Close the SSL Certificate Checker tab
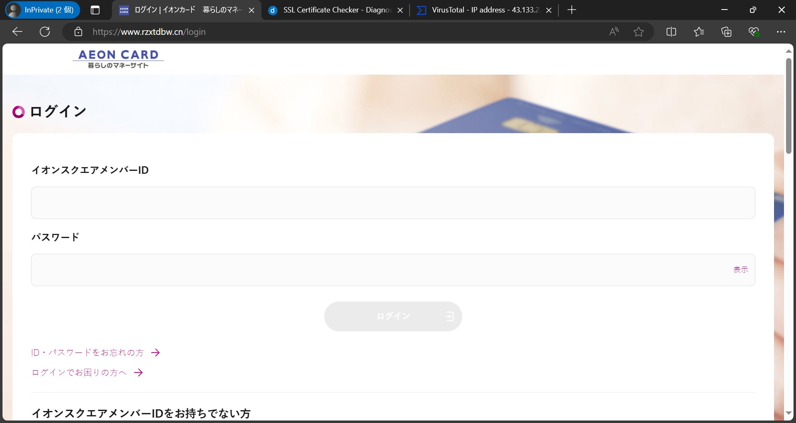796x423 pixels. point(400,10)
